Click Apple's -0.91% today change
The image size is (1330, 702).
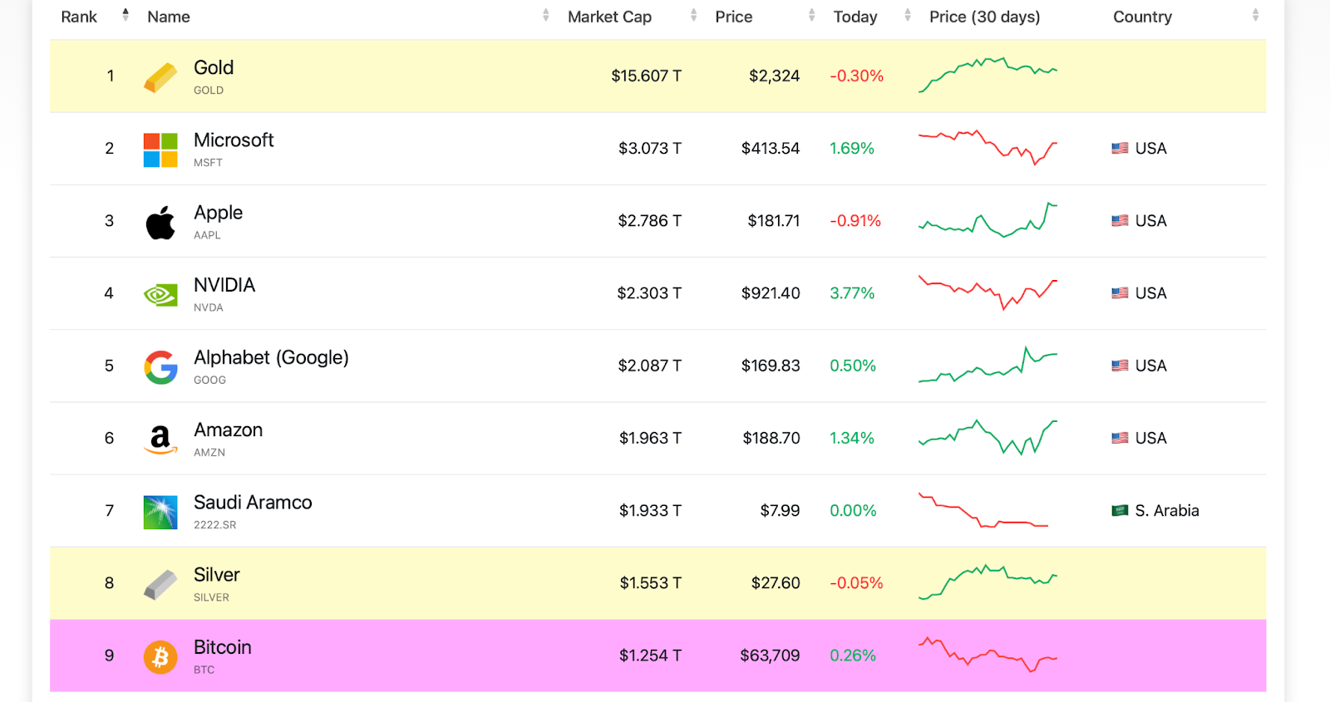point(855,220)
